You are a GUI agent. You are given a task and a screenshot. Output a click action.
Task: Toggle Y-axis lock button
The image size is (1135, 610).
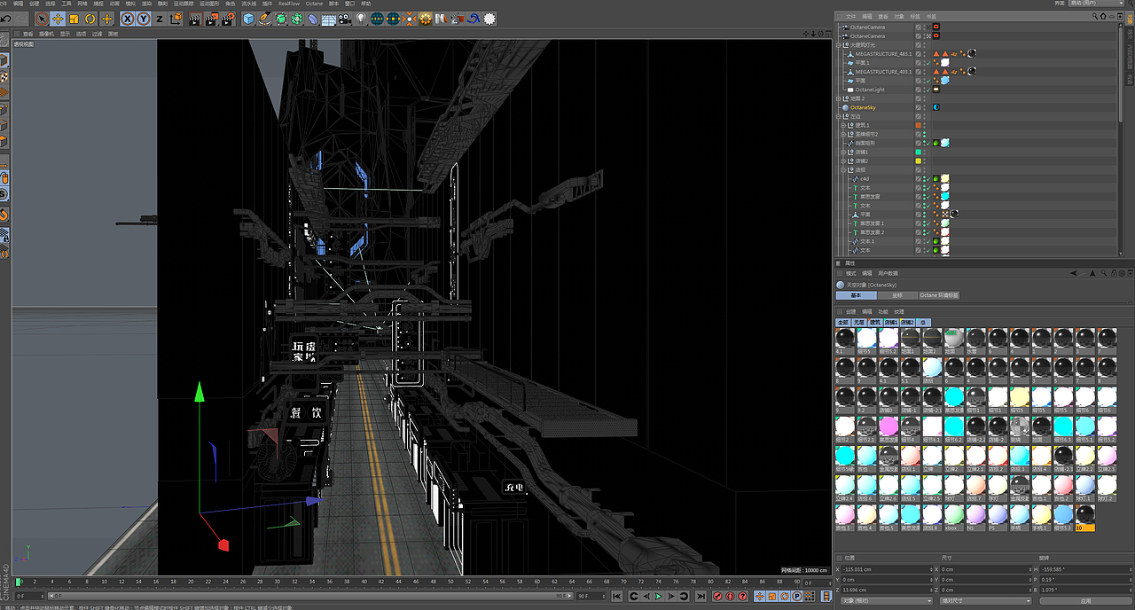click(143, 19)
